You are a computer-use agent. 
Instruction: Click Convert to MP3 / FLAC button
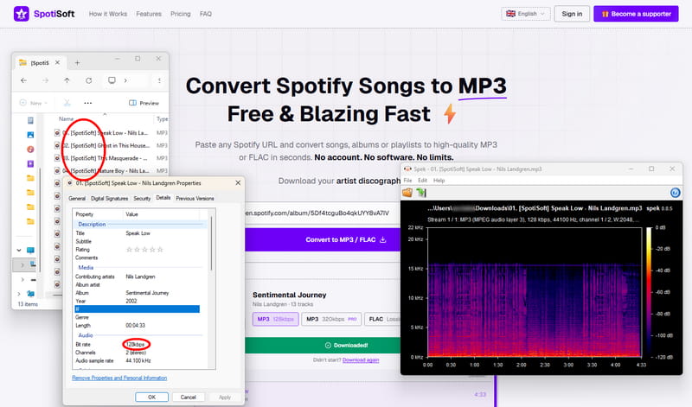coord(323,239)
